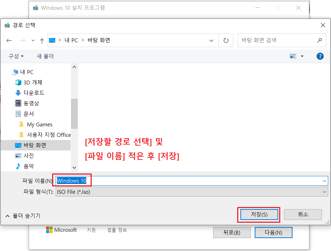The image size is (331, 251).
Task: Close the 경로 선택 dialog
Action: (x=323, y=25)
